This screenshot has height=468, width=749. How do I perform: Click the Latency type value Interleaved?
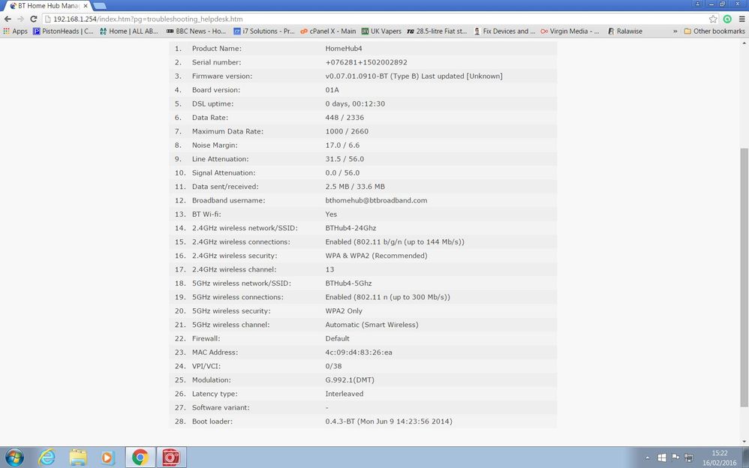(x=344, y=394)
